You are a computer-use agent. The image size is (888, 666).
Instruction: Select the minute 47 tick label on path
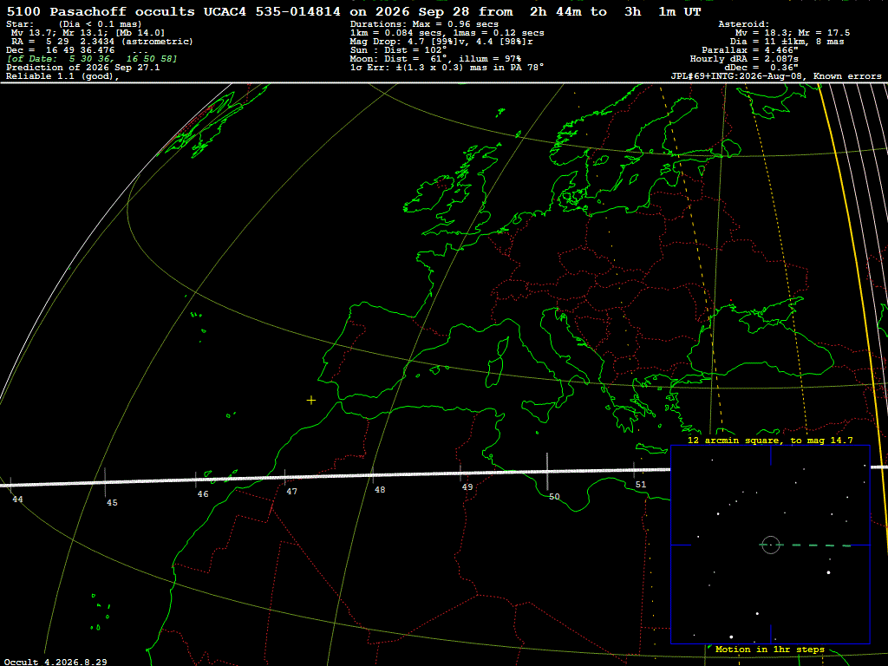(291, 492)
